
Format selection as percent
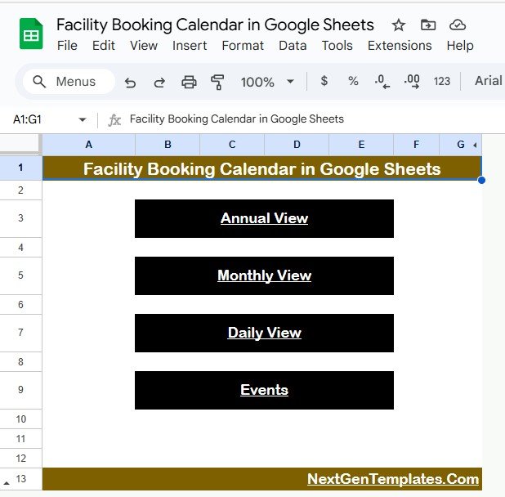point(353,81)
